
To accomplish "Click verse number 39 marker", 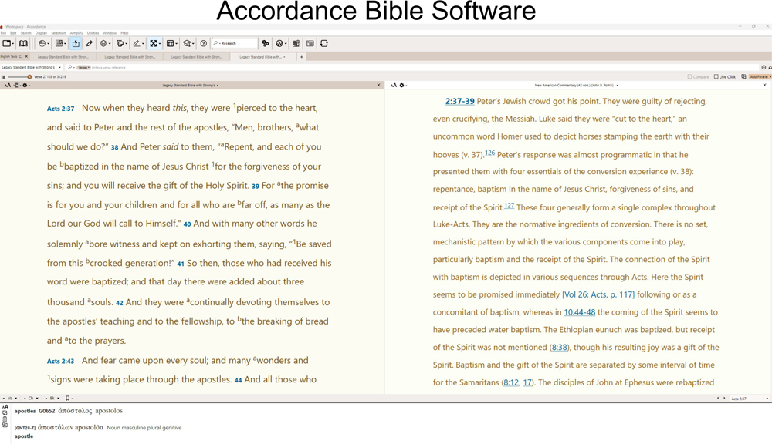I will click(255, 187).
